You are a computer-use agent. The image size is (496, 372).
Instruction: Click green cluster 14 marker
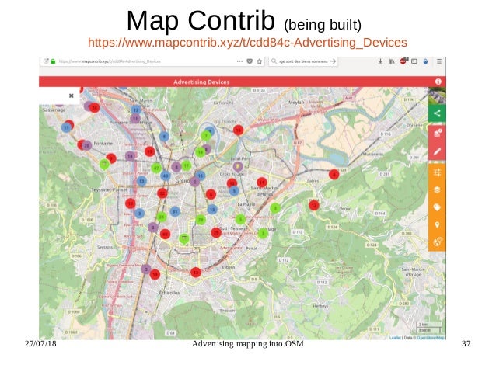click(x=201, y=152)
